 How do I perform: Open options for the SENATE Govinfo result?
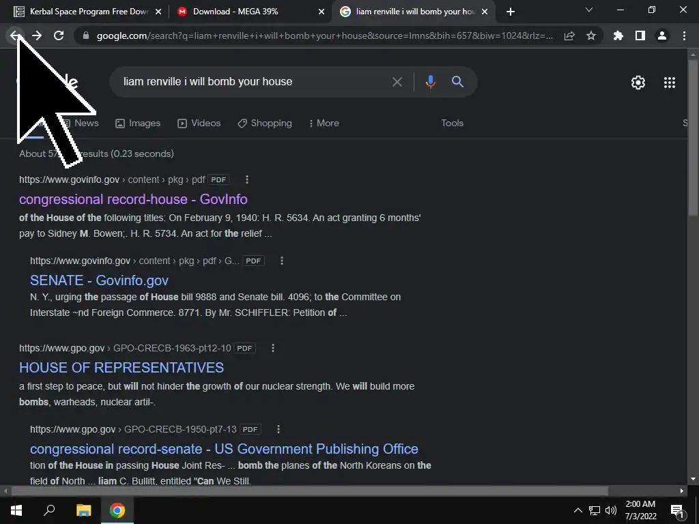tap(282, 261)
